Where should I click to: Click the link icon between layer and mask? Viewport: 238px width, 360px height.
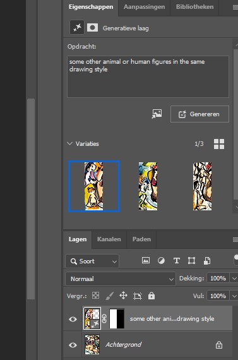click(x=104, y=319)
